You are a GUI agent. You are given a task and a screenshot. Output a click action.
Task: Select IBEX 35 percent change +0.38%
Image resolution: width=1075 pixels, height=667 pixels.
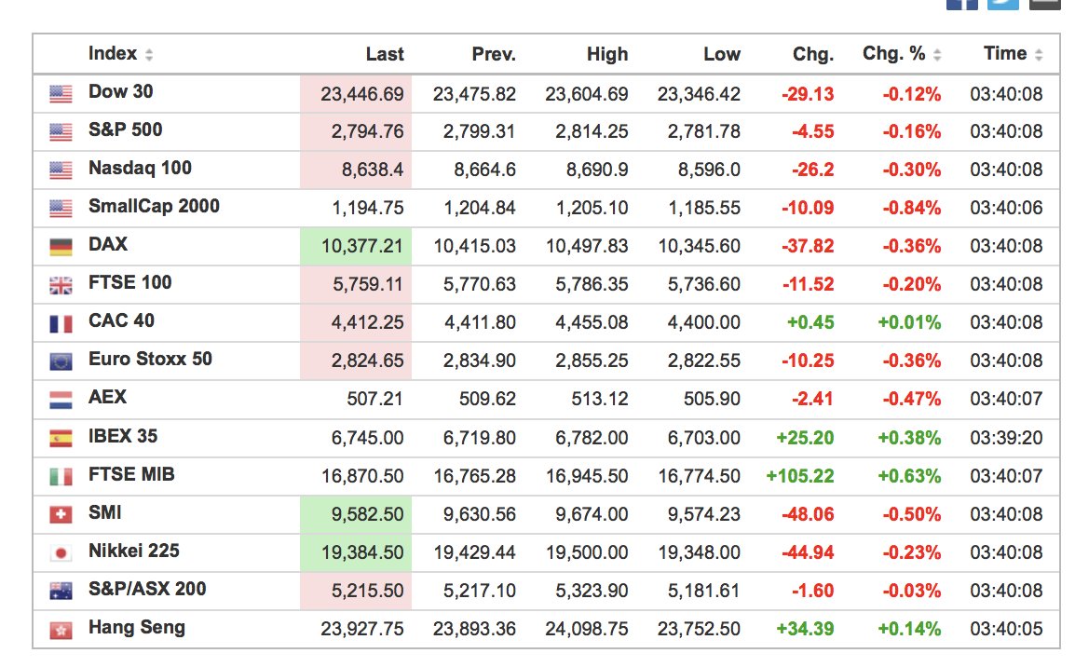[x=910, y=438]
